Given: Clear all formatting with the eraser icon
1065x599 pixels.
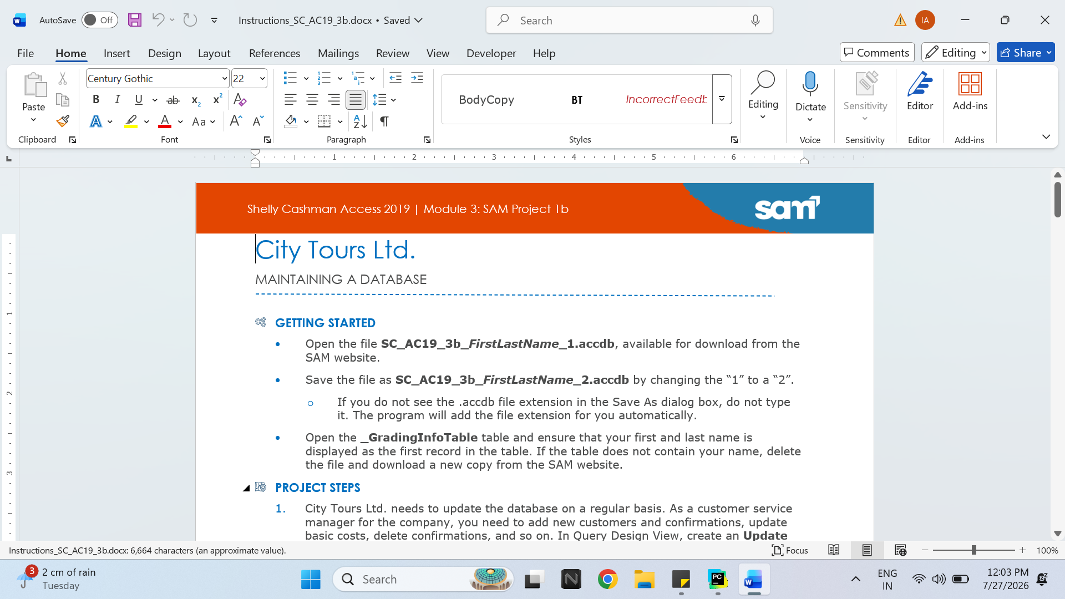Looking at the screenshot, I should (x=240, y=100).
